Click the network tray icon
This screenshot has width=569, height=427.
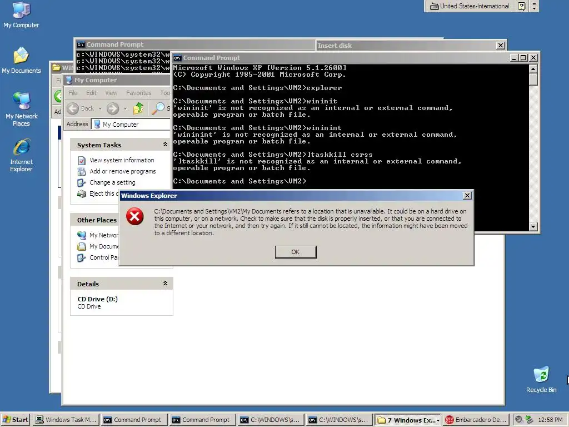(x=529, y=420)
